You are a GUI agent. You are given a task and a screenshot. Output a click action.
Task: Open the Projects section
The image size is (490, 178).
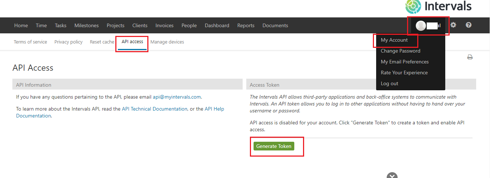pos(115,25)
